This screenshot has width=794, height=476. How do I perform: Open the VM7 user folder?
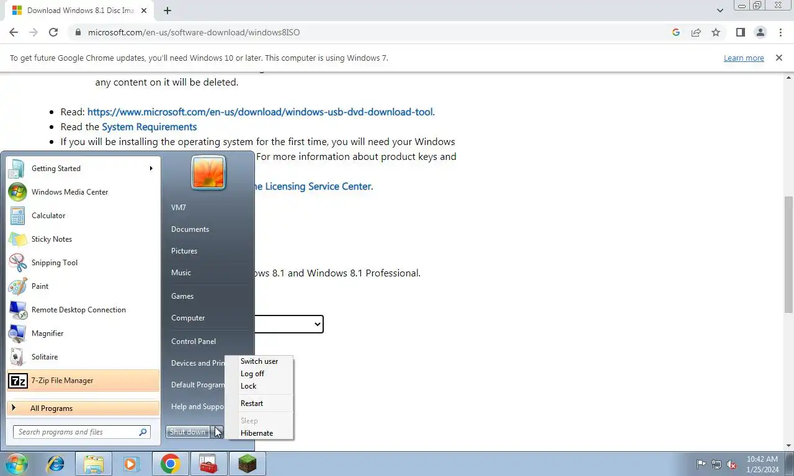tap(179, 208)
